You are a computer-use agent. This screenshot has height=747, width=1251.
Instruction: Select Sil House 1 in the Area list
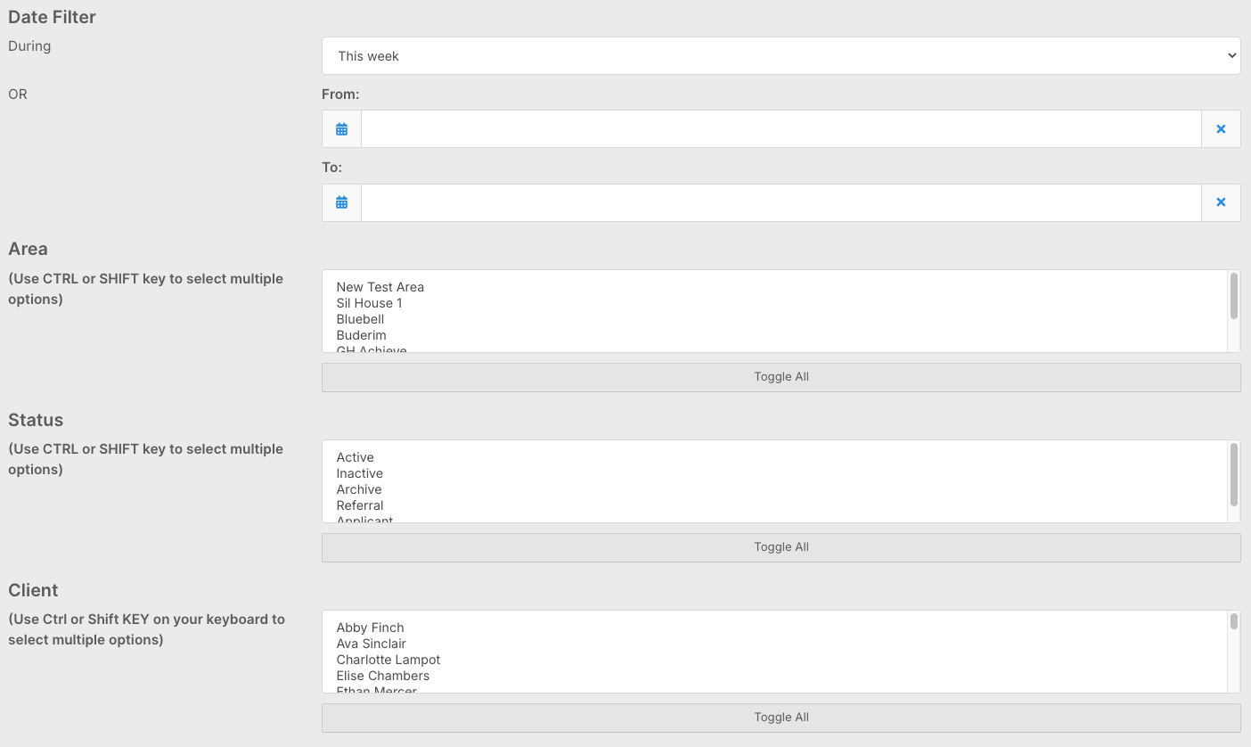[x=774, y=303]
